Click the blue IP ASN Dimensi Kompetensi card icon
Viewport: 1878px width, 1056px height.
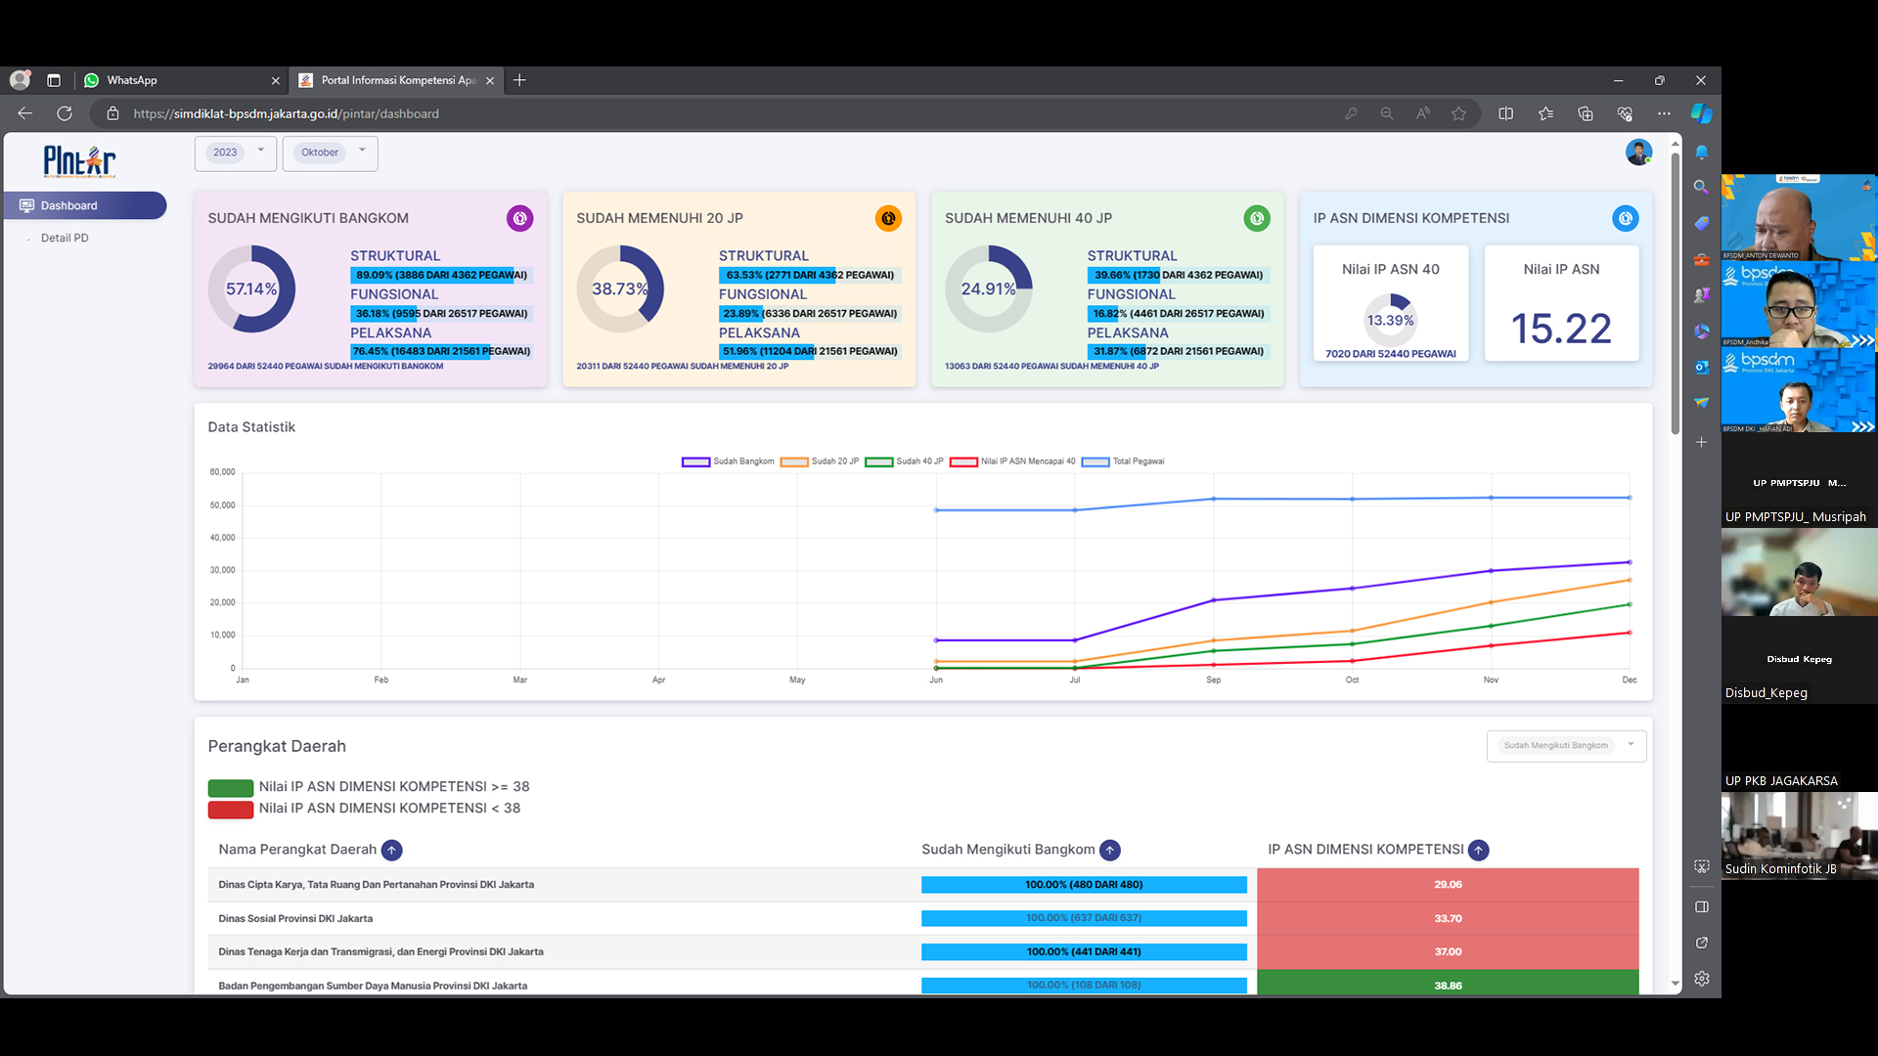(1626, 219)
